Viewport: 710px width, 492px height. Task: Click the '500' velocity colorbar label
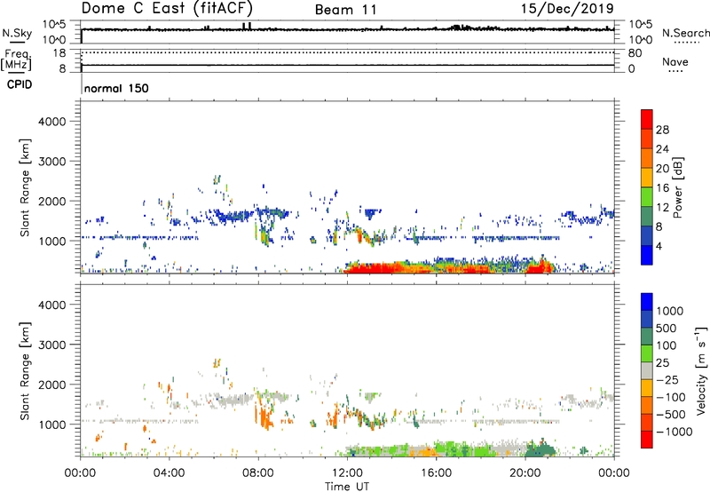click(x=666, y=328)
